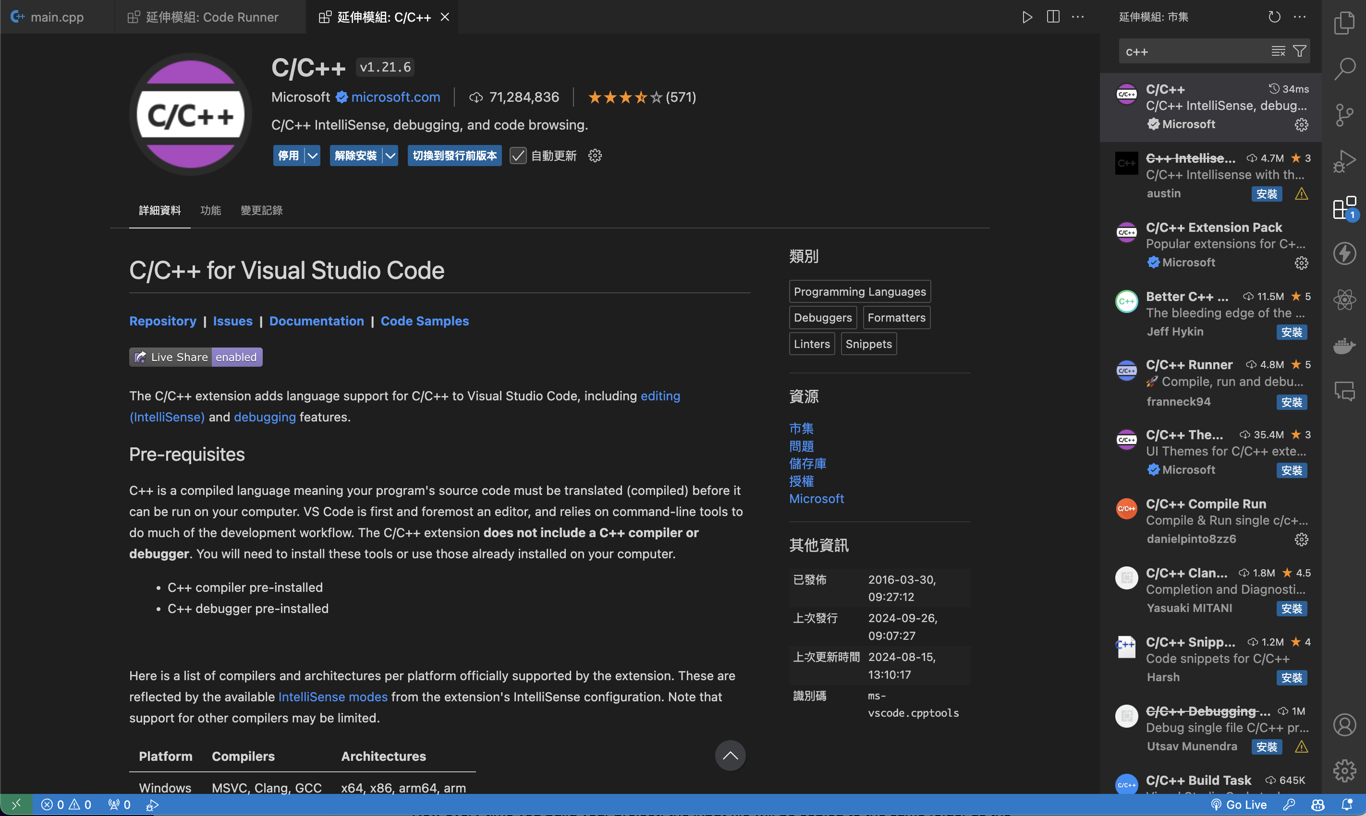Screen dimensions: 1366x816
Task: Click the Programming Languages category tag
Action: [x=860, y=291]
